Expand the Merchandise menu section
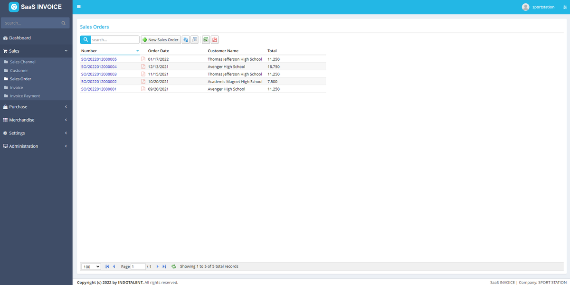The height and width of the screenshot is (285, 570). tap(36, 120)
